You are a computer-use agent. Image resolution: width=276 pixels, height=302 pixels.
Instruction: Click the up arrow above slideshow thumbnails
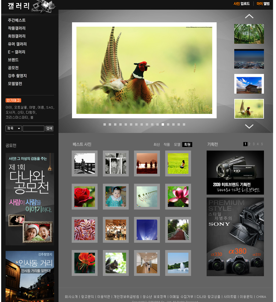point(249,16)
